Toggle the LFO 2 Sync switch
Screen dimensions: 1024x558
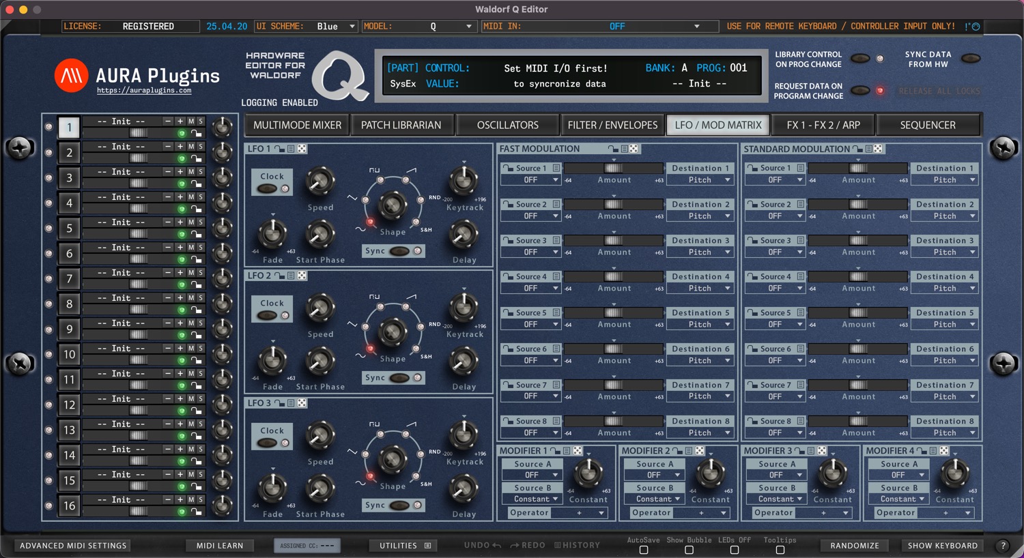pos(399,378)
